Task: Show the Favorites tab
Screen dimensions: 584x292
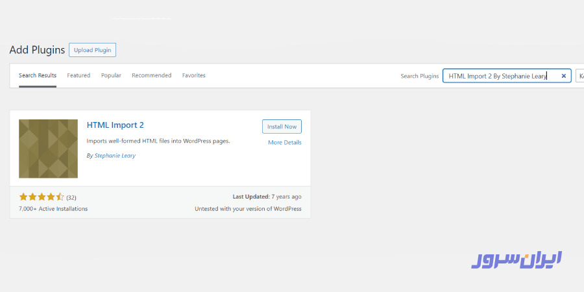Action: tap(193, 75)
